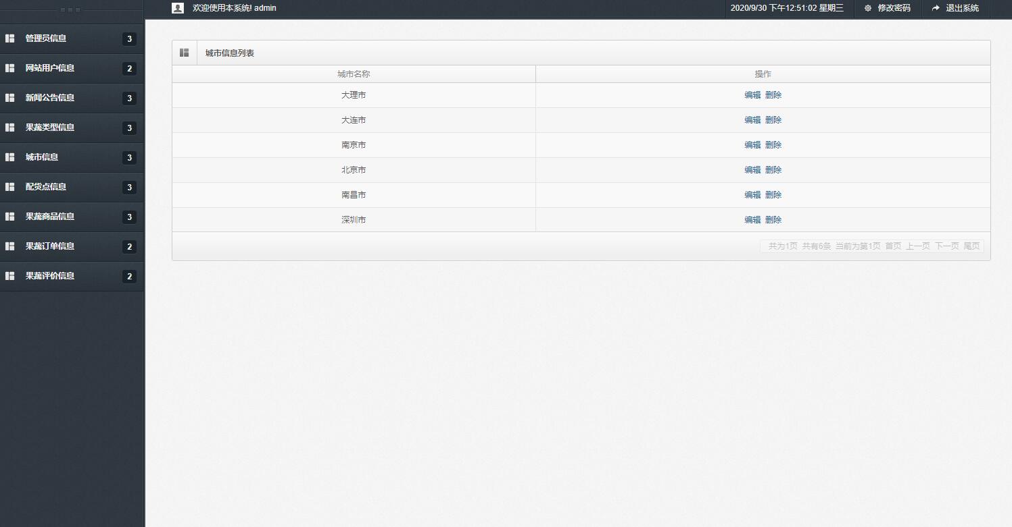Jump to 尾页 in pagination
The width and height of the screenshot is (1012, 527).
(971, 246)
